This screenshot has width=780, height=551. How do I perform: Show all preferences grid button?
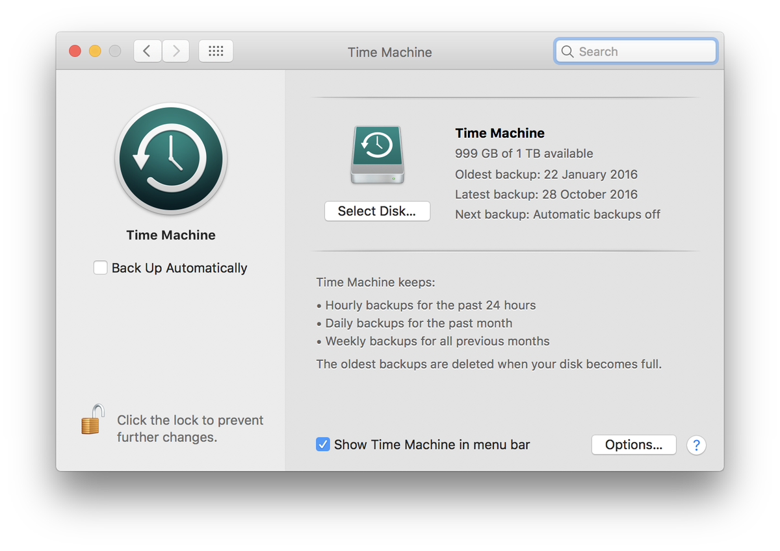216,51
